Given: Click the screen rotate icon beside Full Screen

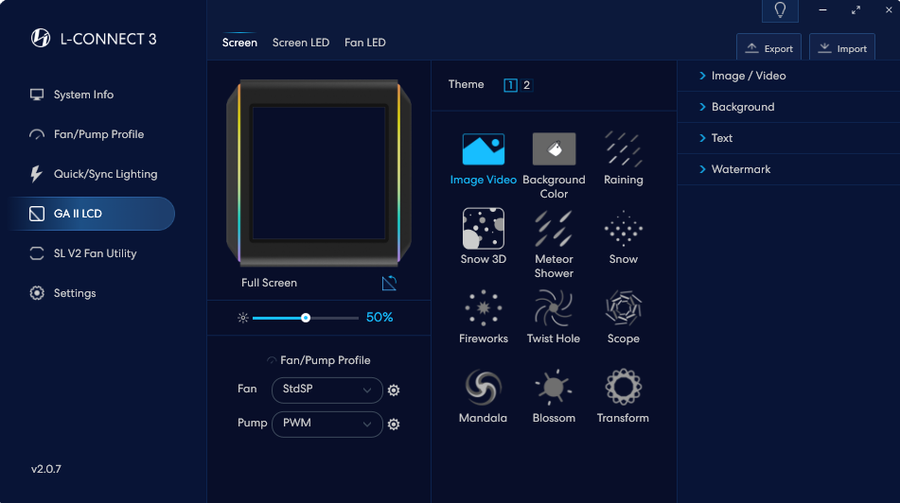Looking at the screenshot, I should (x=389, y=283).
